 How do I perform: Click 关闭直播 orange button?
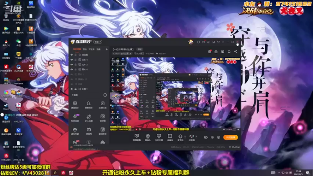[x=230, y=137]
